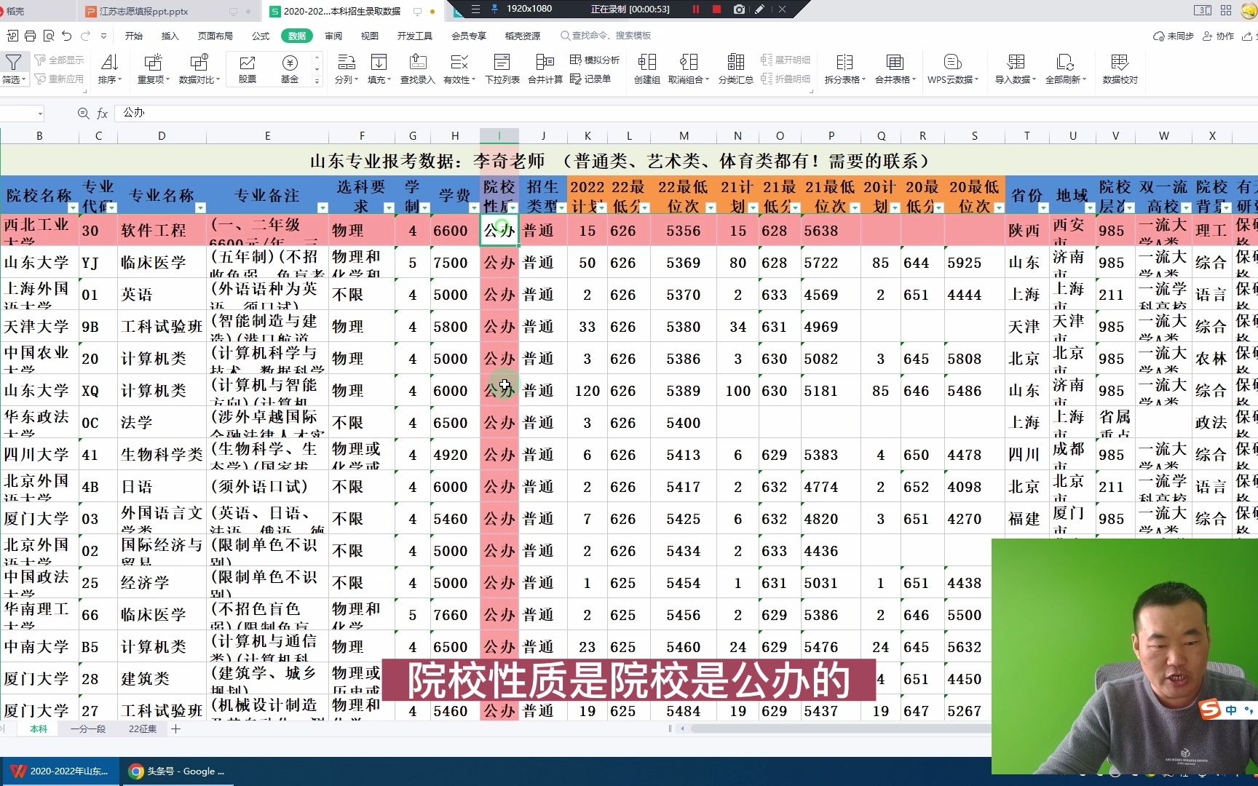Click the recorder camera screenshot icon

739,9
